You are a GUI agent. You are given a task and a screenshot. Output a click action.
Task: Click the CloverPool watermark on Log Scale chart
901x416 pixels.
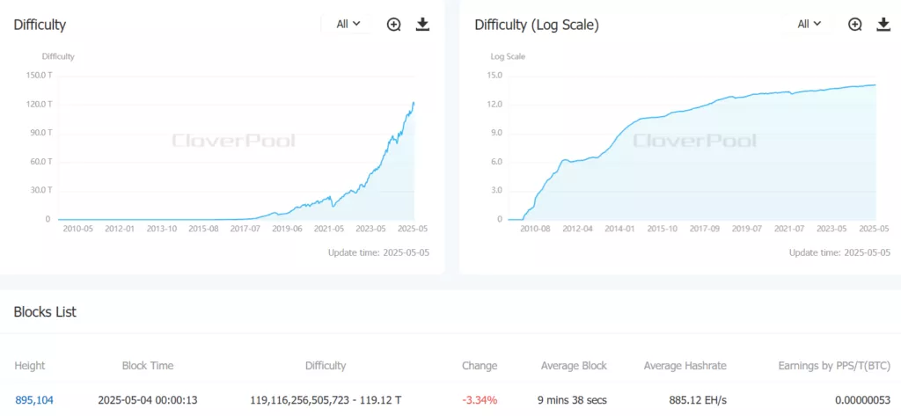(694, 141)
